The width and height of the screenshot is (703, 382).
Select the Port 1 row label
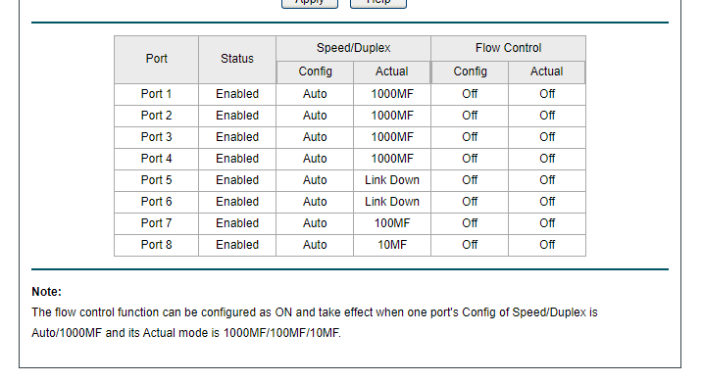click(x=156, y=94)
